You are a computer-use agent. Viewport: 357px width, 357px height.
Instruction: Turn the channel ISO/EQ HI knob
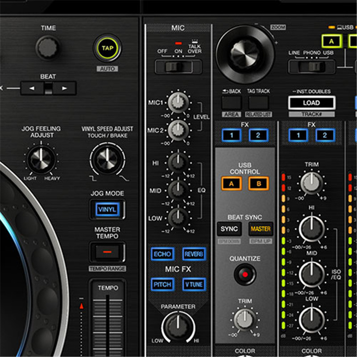pyautogui.click(x=311, y=228)
